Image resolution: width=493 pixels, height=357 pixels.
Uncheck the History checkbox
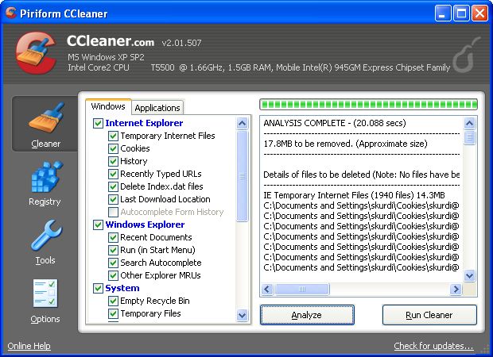pos(113,161)
